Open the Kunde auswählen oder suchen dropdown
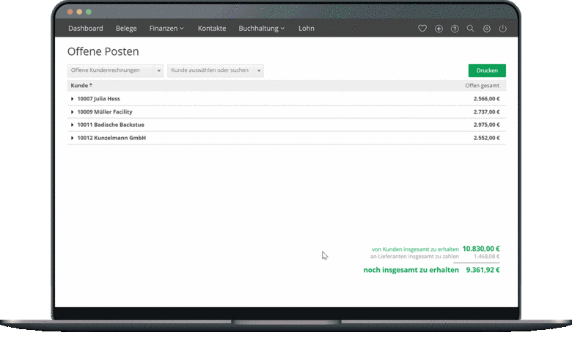Viewport: 572px width, 349px height. click(x=215, y=70)
